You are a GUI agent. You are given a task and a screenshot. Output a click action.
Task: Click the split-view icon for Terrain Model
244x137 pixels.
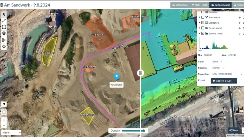click(x=240, y=28)
